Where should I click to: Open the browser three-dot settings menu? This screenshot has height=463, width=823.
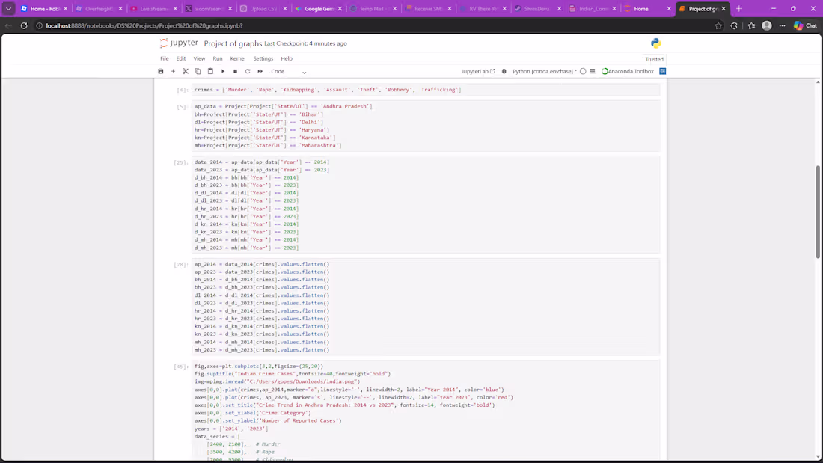coord(782,25)
